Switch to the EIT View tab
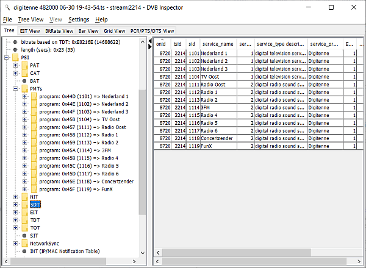 30,31
